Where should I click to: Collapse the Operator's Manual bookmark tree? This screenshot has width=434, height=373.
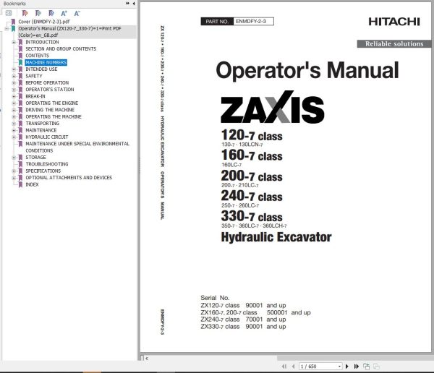(7, 28)
